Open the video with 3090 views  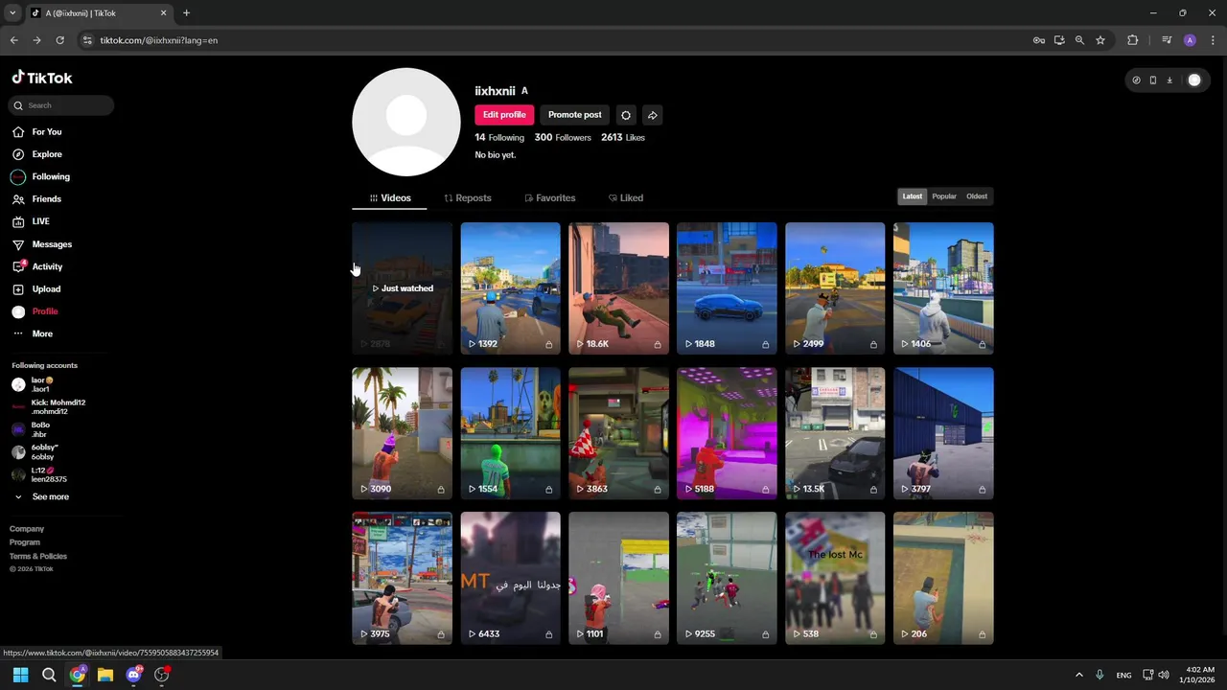point(402,433)
